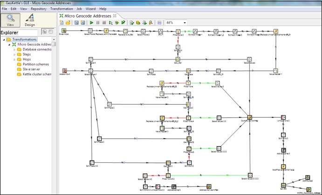
Task: Switch to View perspective
Action: click(10, 19)
